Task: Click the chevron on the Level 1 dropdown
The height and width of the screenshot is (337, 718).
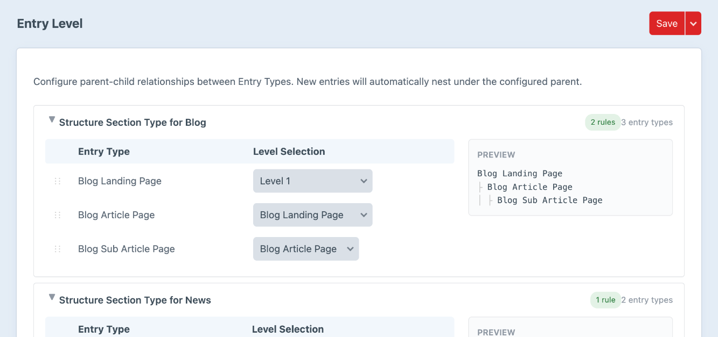Action: [364, 181]
